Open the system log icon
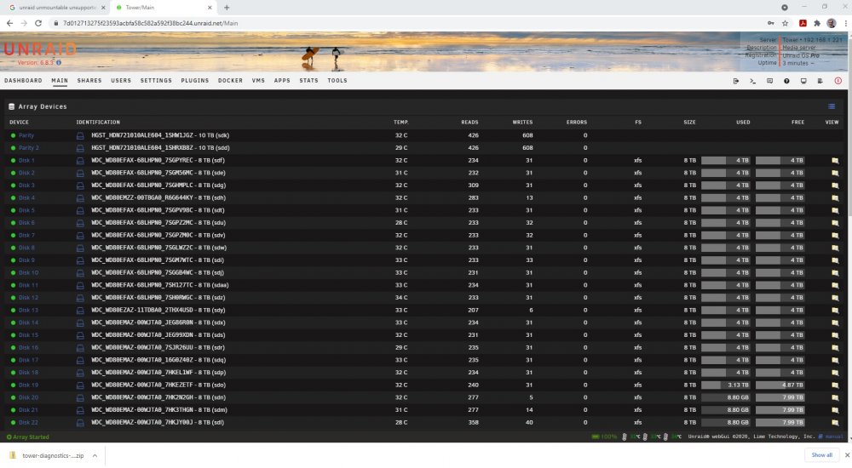The height and width of the screenshot is (468, 852). tap(820, 81)
